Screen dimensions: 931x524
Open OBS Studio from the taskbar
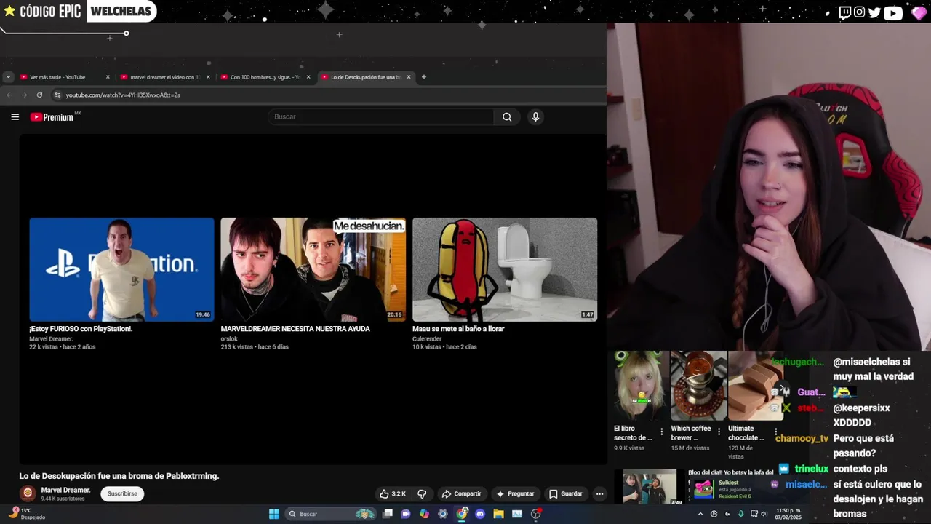click(536, 514)
